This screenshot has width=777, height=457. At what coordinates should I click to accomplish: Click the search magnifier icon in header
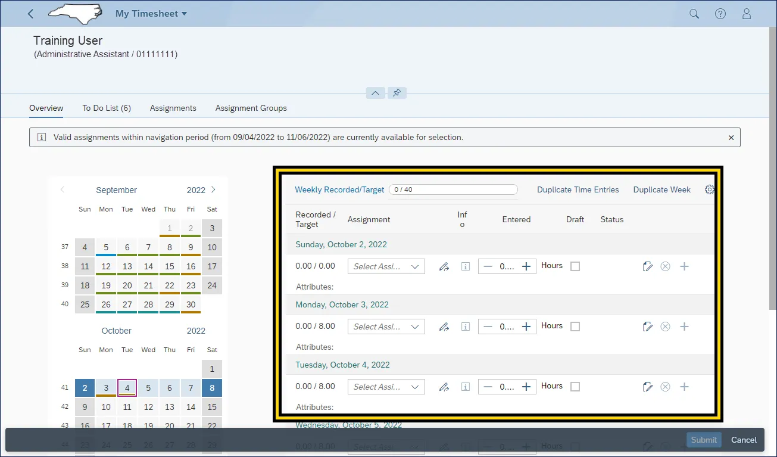coord(694,14)
